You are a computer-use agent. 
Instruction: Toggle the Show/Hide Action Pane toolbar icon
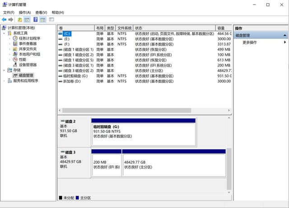coord(43,19)
